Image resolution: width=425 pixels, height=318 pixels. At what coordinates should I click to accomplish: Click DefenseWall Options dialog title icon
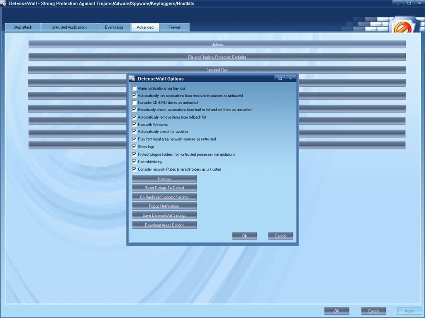coord(132,78)
